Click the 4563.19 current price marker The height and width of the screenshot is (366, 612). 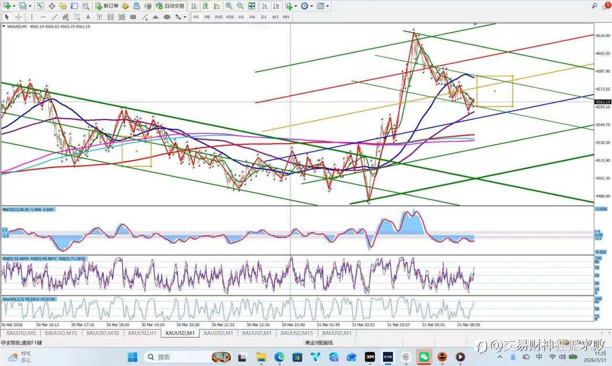602,102
